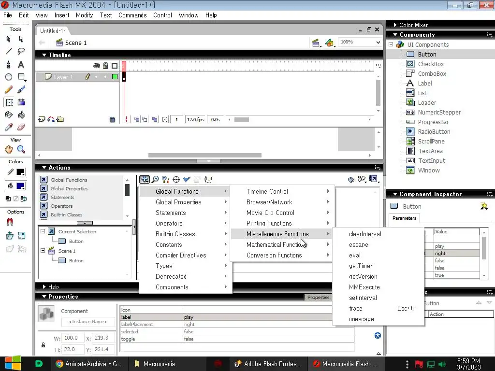
Task: Click the timeline playhead marker
Action: 124,66
